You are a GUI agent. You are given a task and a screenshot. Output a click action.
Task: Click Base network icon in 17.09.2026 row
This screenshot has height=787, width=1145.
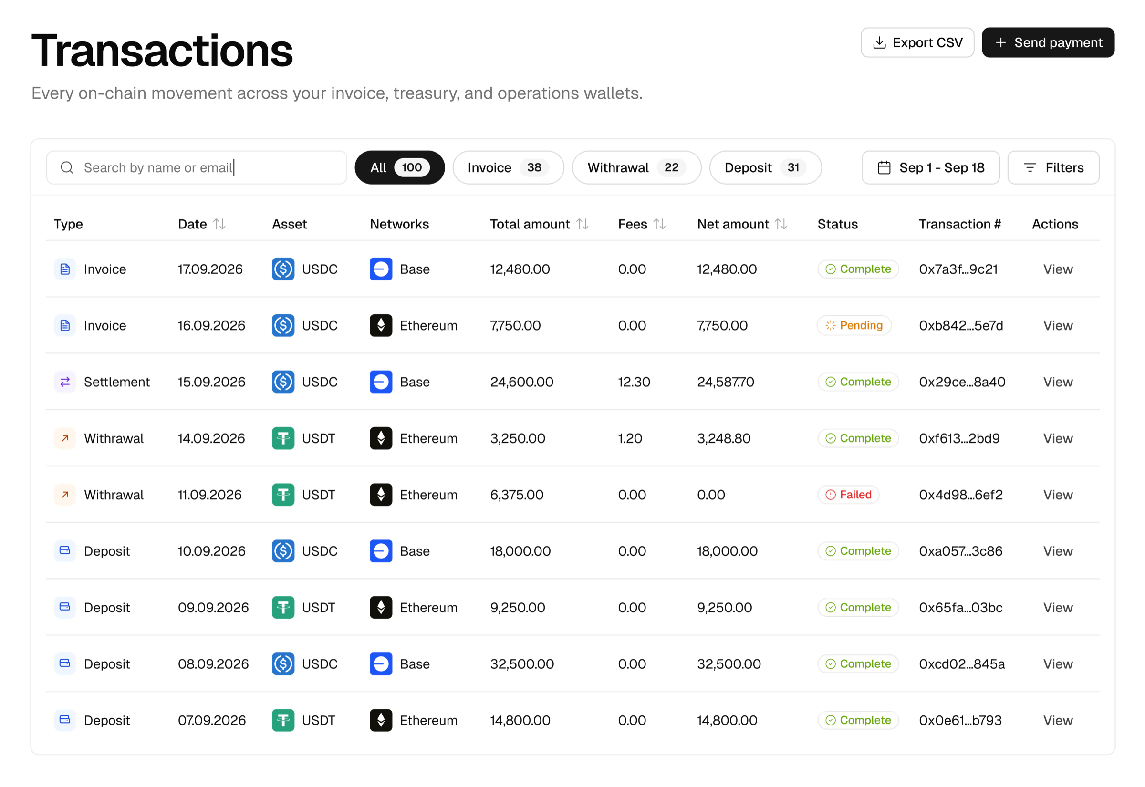point(381,269)
